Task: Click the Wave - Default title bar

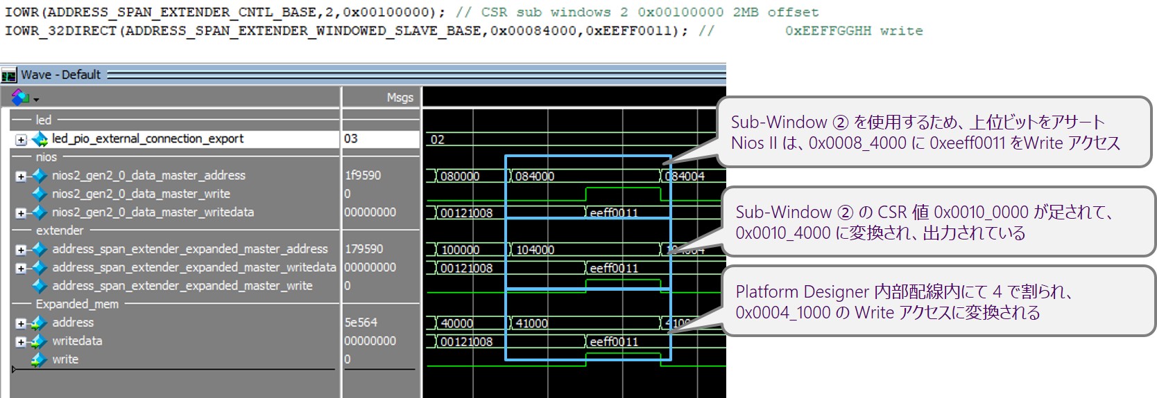Action: coord(61,75)
